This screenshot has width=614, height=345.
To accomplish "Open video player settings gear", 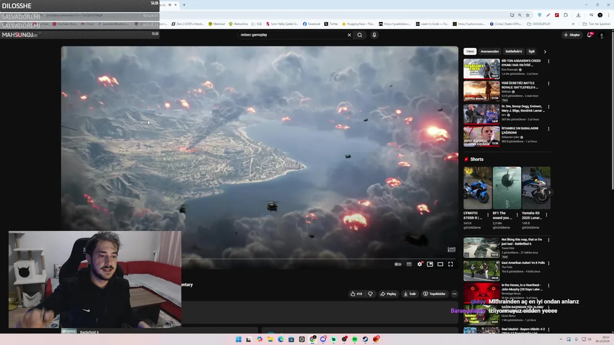I will (420, 264).
